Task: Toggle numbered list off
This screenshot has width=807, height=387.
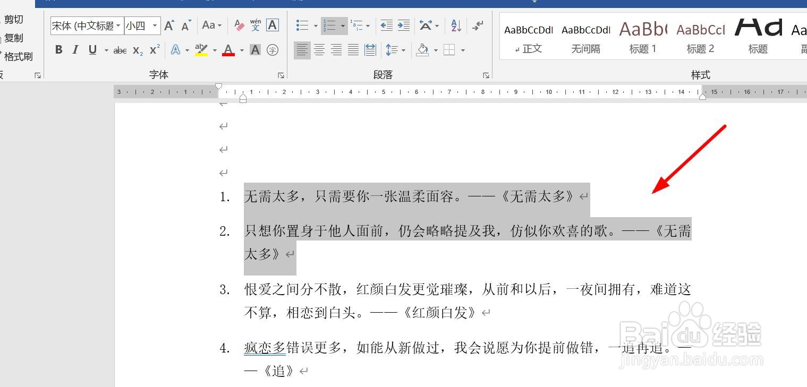Action: click(330, 25)
